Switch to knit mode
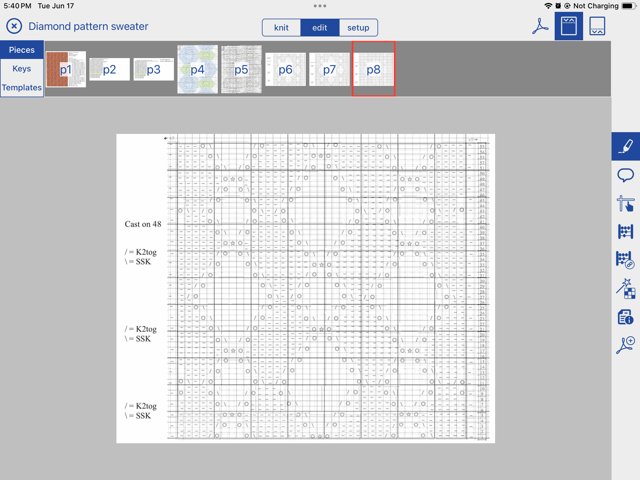The height and width of the screenshot is (480, 640). (x=281, y=28)
